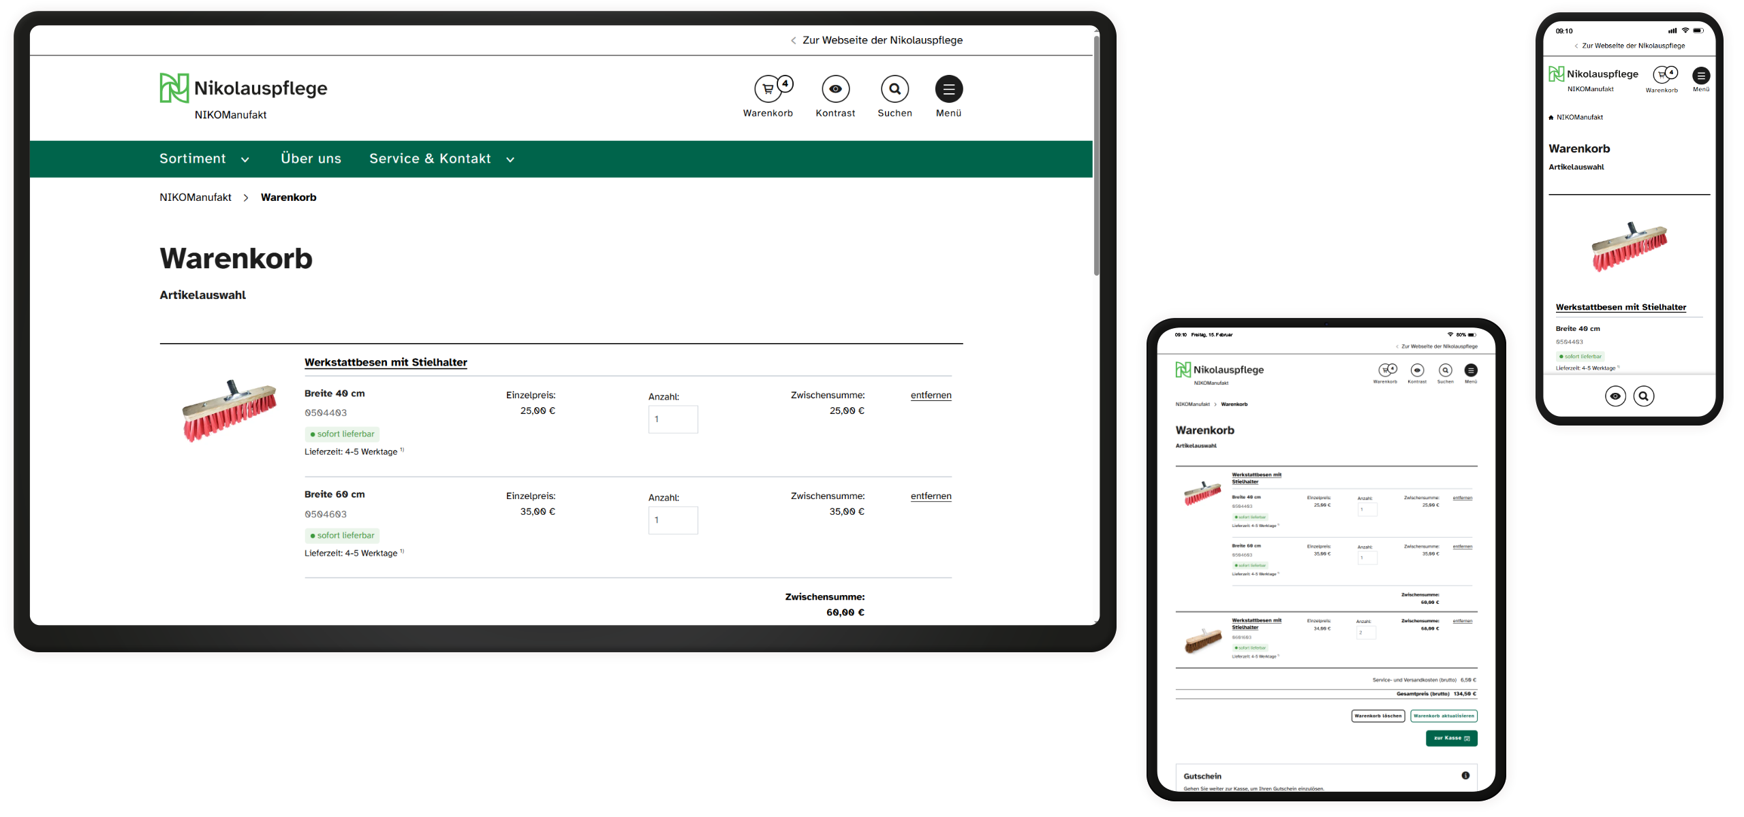Viewport: 1744px width, 817px height.
Task: Tap the Menü hamburger icon on phone view
Action: (x=1701, y=76)
